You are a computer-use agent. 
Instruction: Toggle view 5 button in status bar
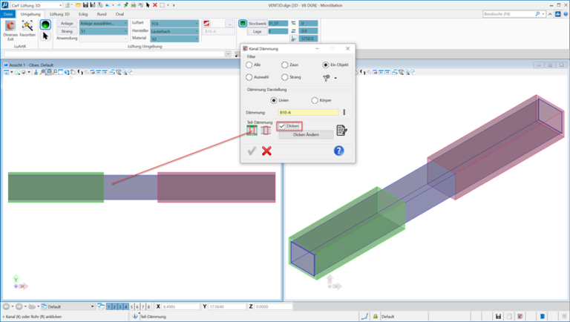(131, 306)
